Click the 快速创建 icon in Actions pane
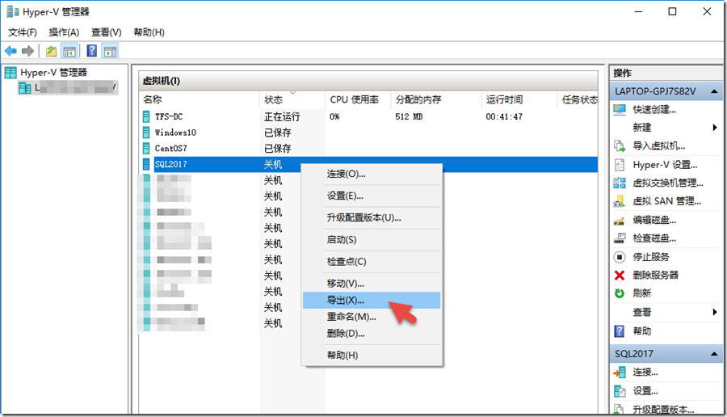 (x=620, y=109)
